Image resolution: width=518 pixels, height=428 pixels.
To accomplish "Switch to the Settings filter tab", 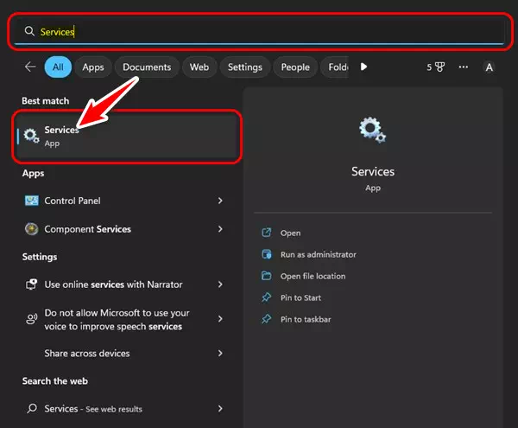I will (x=245, y=67).
